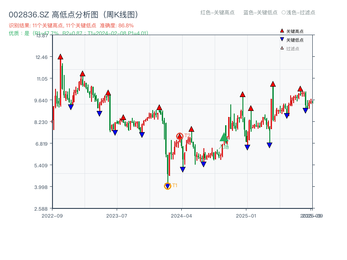This screenshot has width=347, height=260.
Task: Click the leftmost blue key-low triangle
Action: tap(71, 107)
